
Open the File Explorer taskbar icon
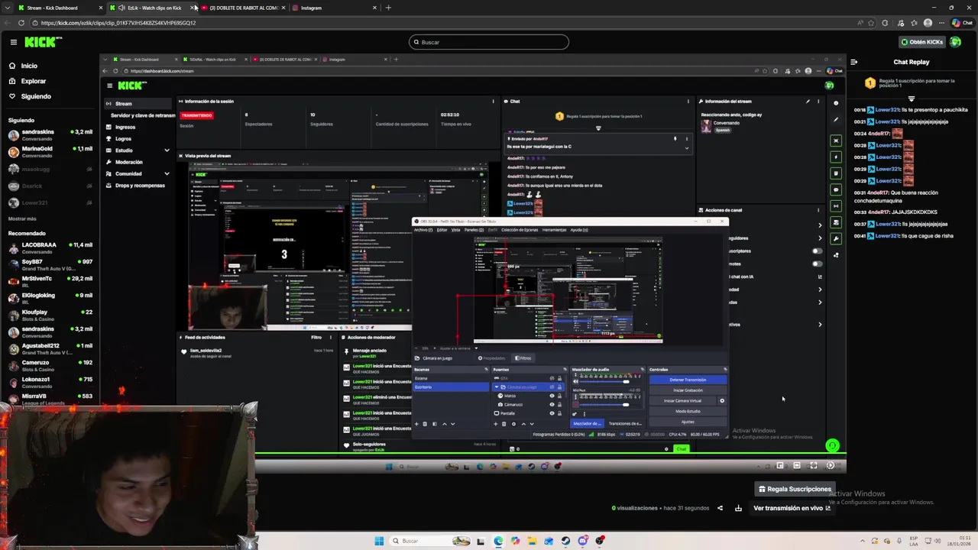tap(532, 541)
